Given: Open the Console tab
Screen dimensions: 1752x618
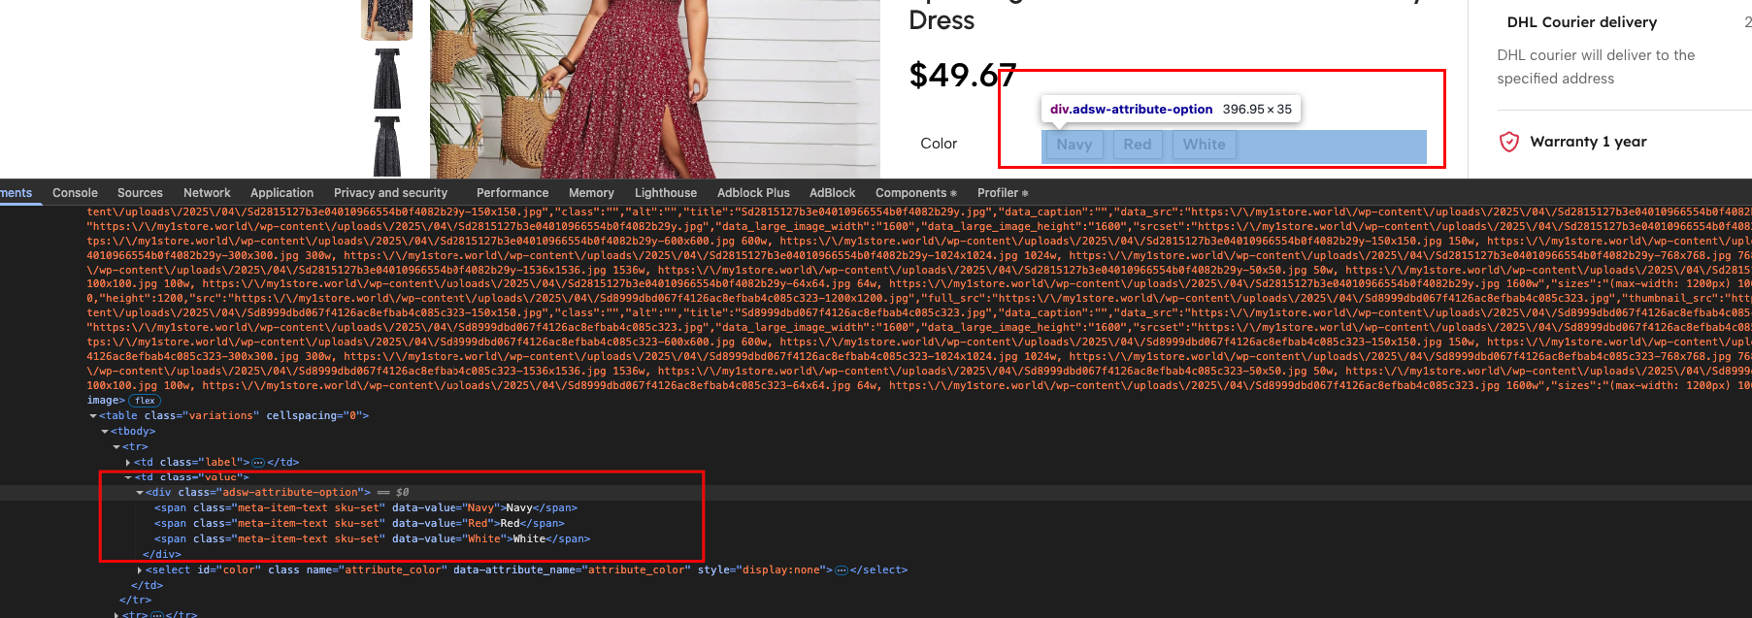Looking at the screenshot, I should pos(75,193).
